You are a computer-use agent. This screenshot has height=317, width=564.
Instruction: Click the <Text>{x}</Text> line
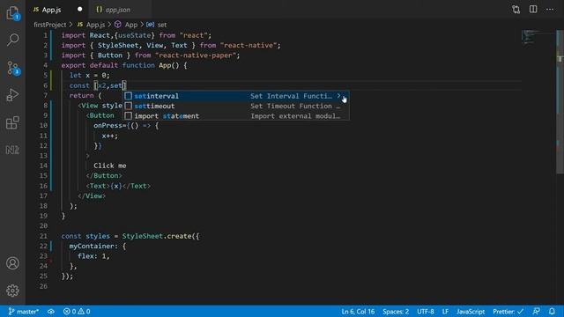tap(118, 186)
